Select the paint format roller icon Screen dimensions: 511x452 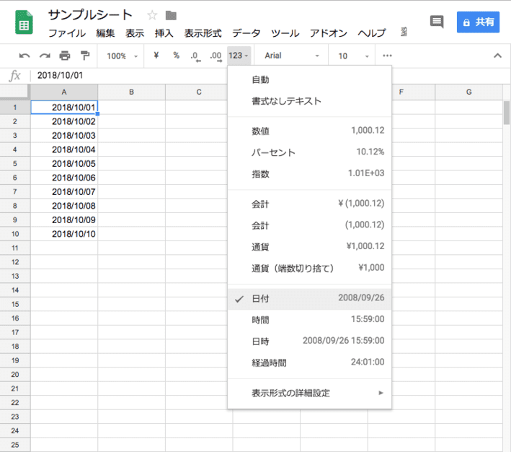pos(85,56)
